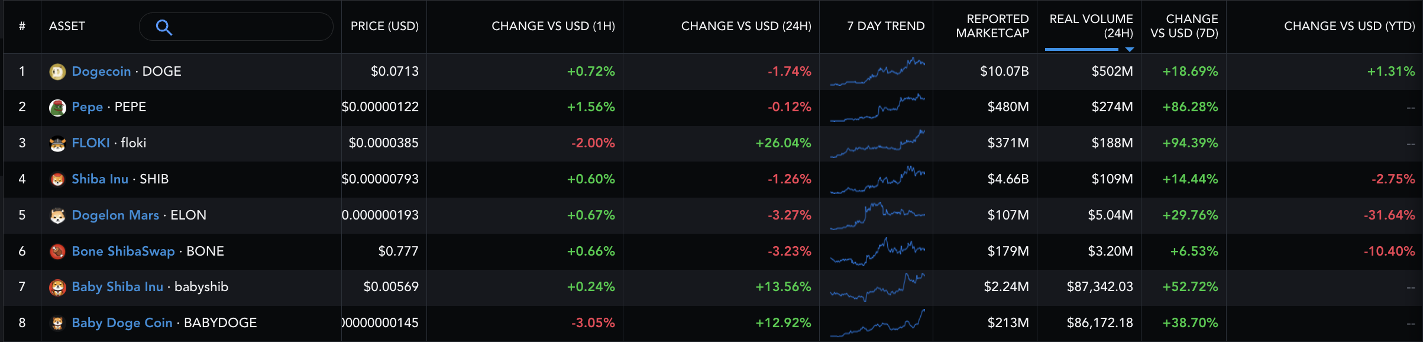The image size is (1423, 342).
Task: Click the Baby Doge Coin logo
Action: pyautogui.click(x=57, y=323)
